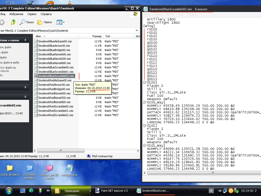This screenshot has width=261, height=196.
Task: Click the UK language indicator in tray
Action: tap(211, 191)
